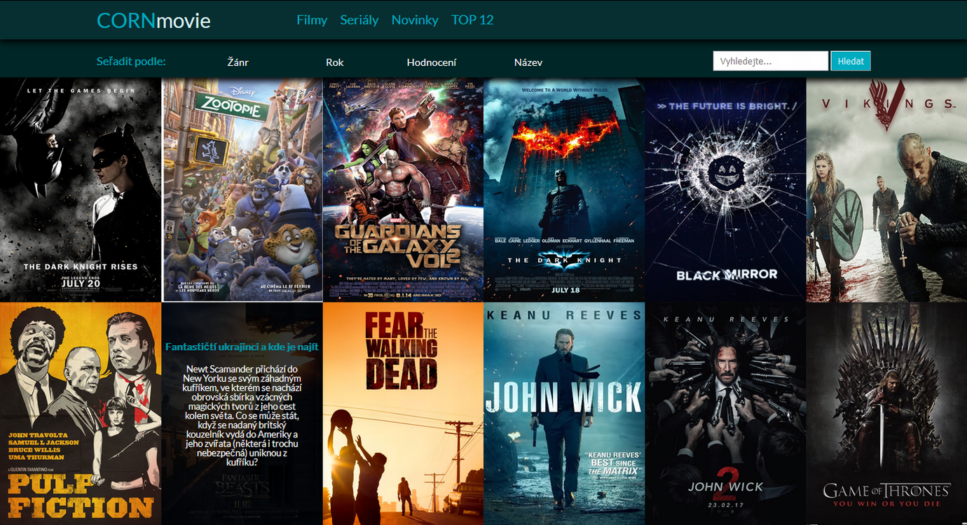This screenshot has height=525, width=967.
Task: Open The Dark Knight Rises poster
Action: 81,190
